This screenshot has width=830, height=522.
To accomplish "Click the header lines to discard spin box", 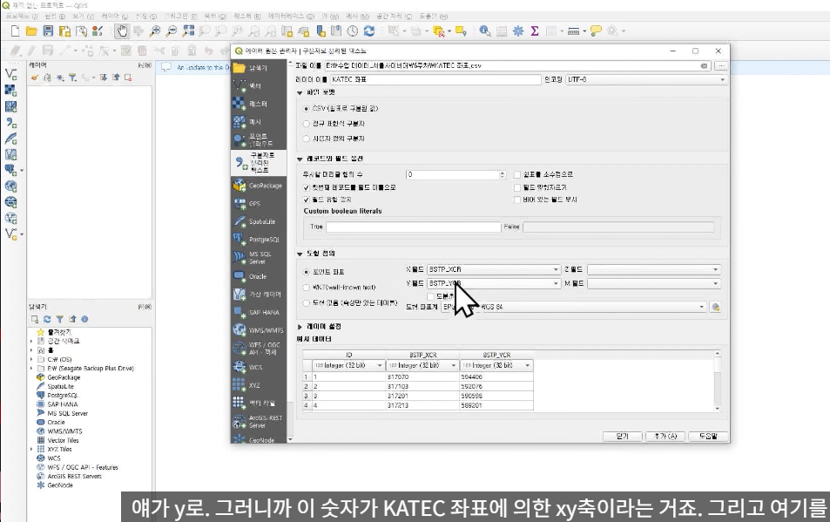I will coord(456,174).
